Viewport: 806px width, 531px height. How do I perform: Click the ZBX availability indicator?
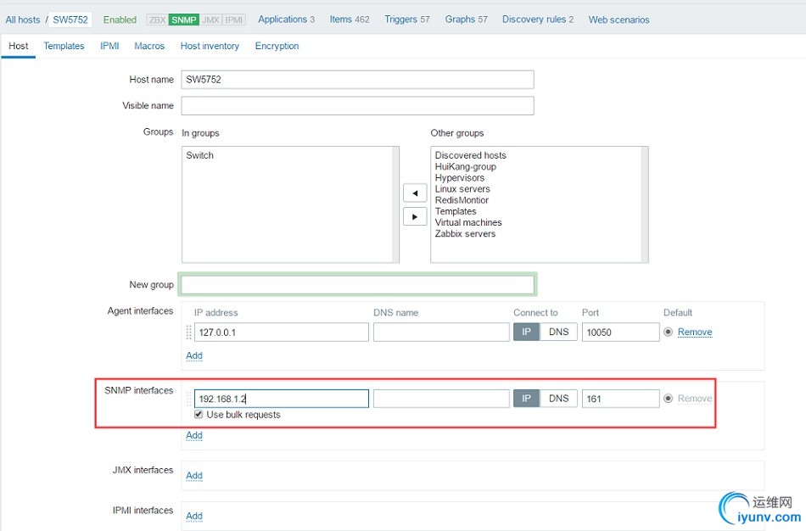(x=157, y=20)
